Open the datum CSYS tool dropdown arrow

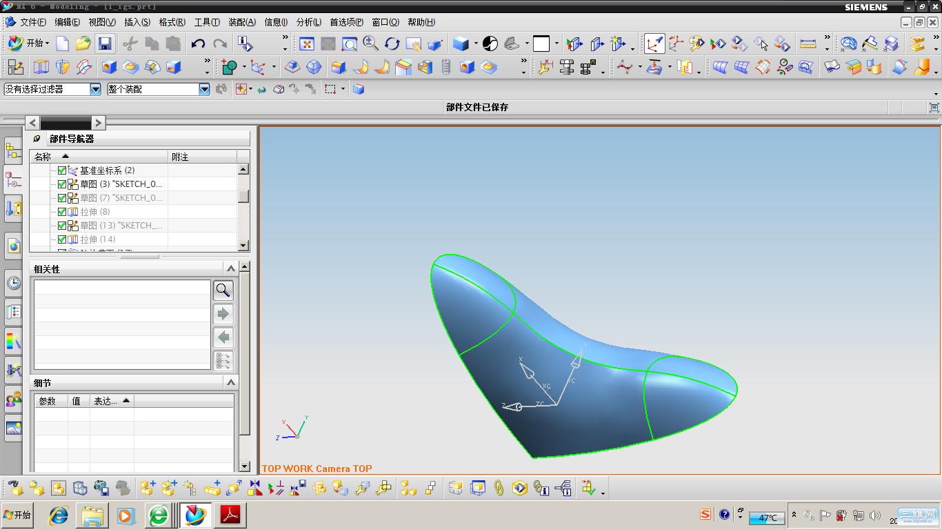[274, 67]
